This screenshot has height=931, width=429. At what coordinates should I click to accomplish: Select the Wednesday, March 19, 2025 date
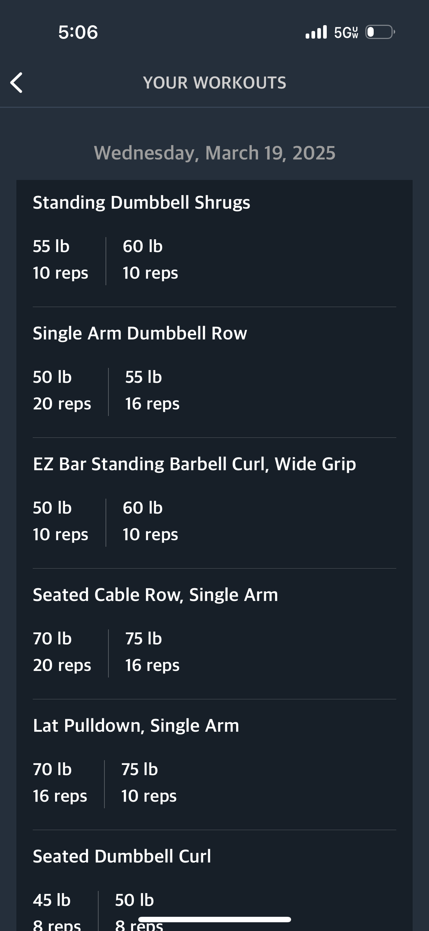[x=215, y=153]
